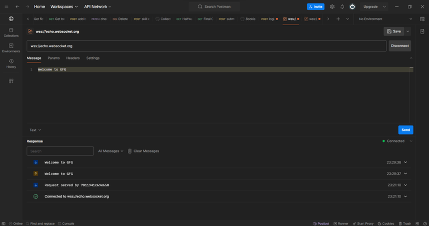Image resolution: width=429 pixels, height=226 pixels.
Task: Click the incoming arrow icon at 23:29:38
Action: point(36,162)
